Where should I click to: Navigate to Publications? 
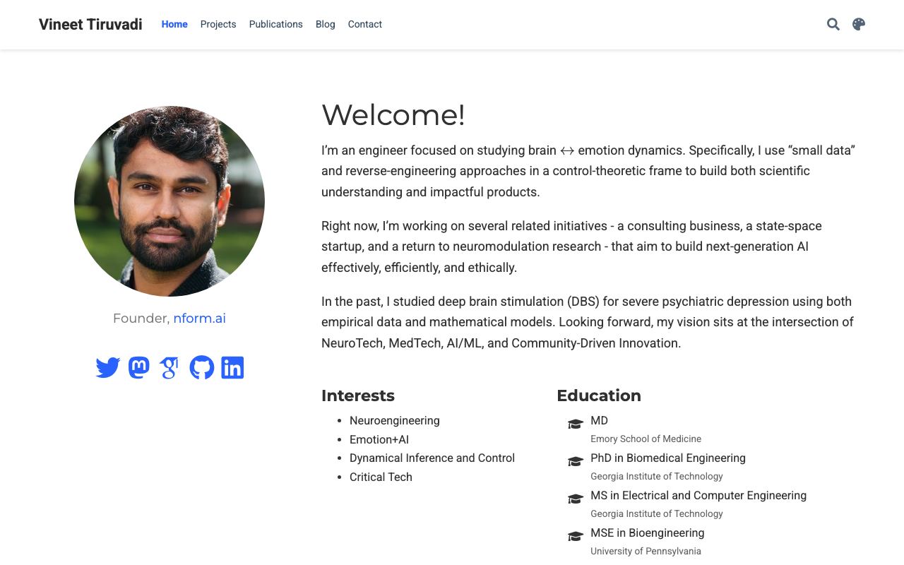[276, 24]
